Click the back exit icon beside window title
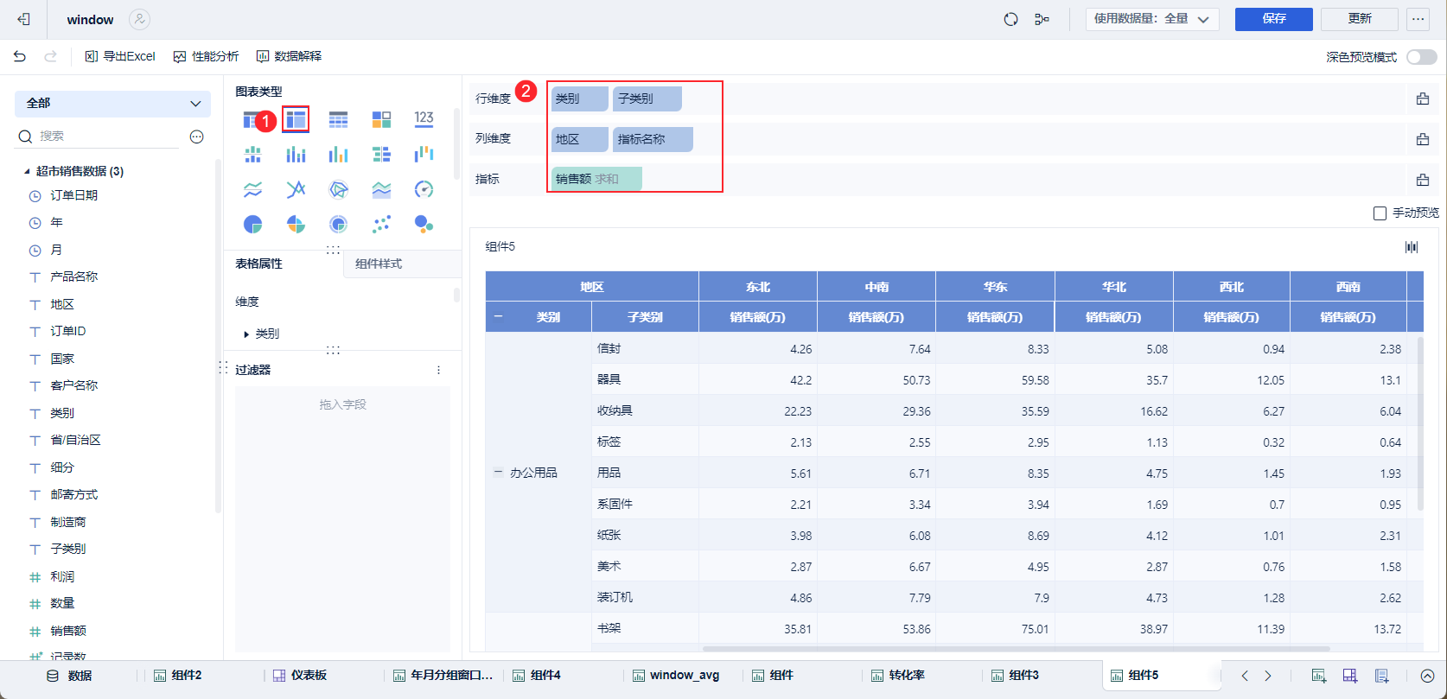 [24, 19]
